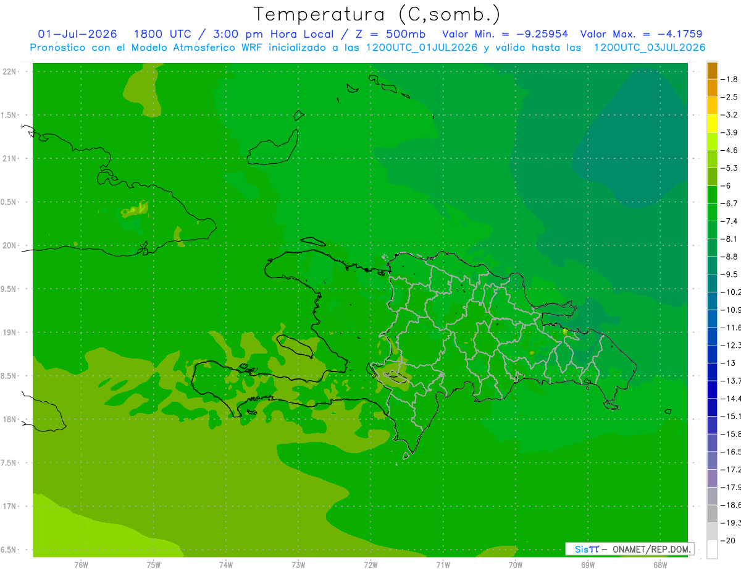Click the longitude tick label "70W"
The height and width of the screenshot is (573, 741).
[x=515, y=564]
